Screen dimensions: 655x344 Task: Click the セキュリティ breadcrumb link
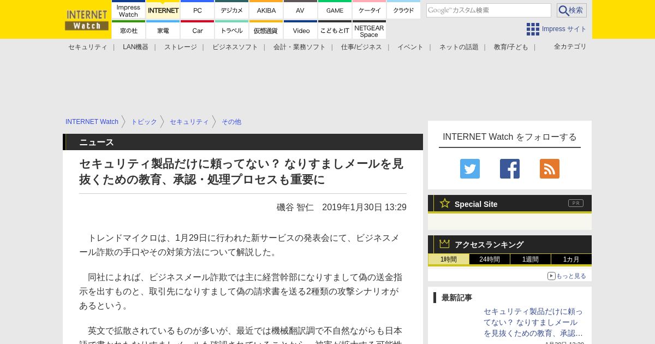click(x=189, y=122)
